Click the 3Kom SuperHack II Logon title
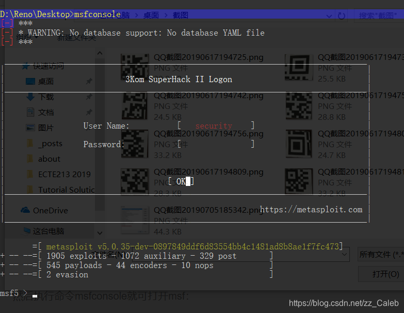 [x=179, y=79]
